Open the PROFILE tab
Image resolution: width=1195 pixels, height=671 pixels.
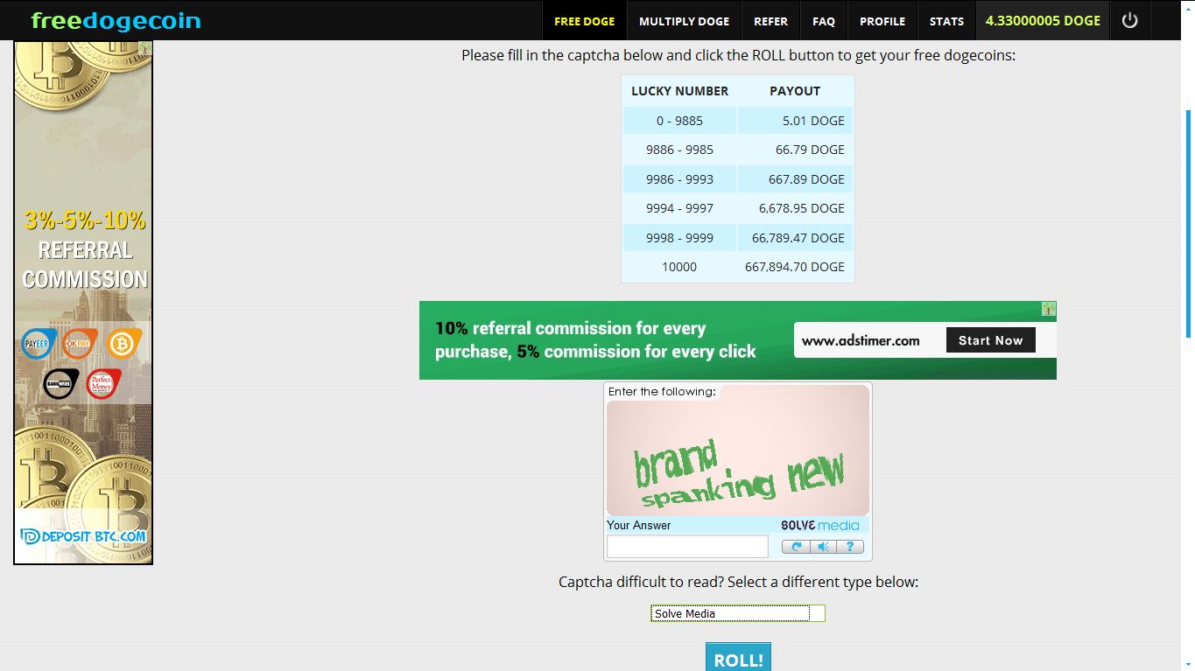click(882, 21)
